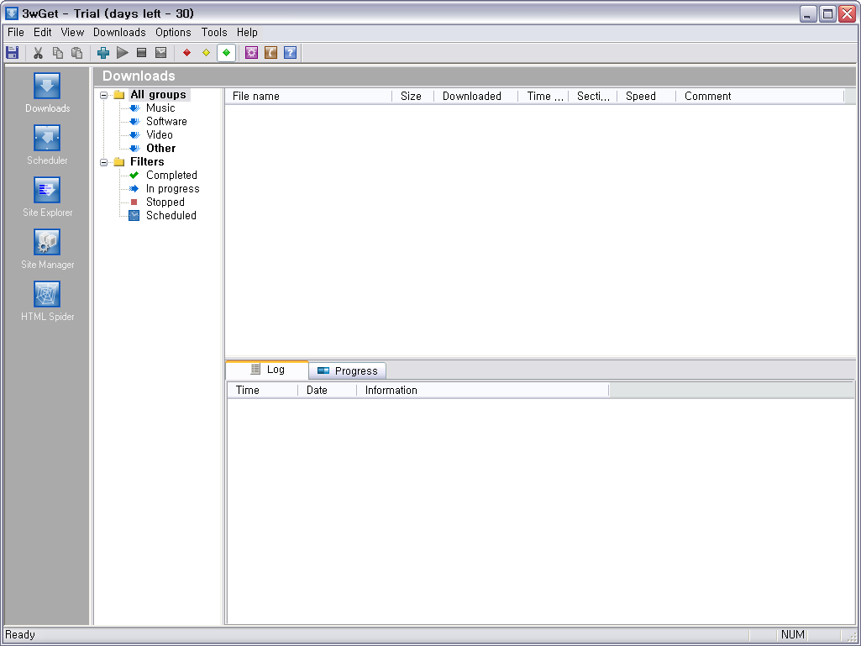861x646 pixels.
Task: Open the Scheduler sidebar section
Action: [47, 145]
